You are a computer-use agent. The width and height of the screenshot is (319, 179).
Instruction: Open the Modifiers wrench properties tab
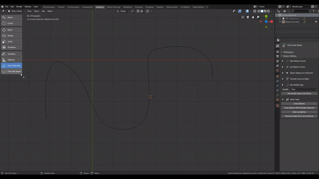click(278, 81)
